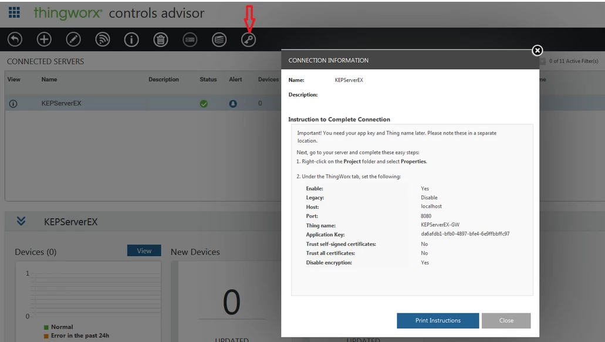Screen dimensions: 605x342
Task: Click the View column header
Action: tap(13, 79)
